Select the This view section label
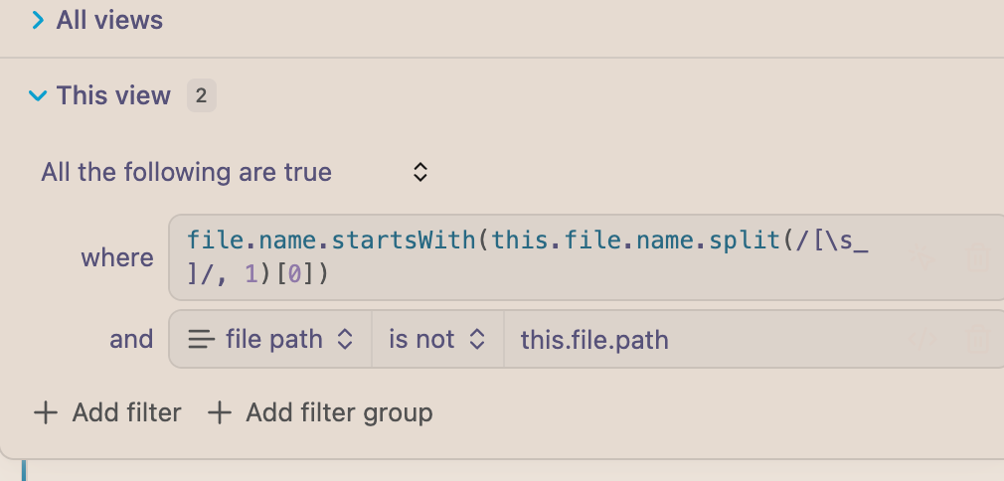 pos(113,95)
